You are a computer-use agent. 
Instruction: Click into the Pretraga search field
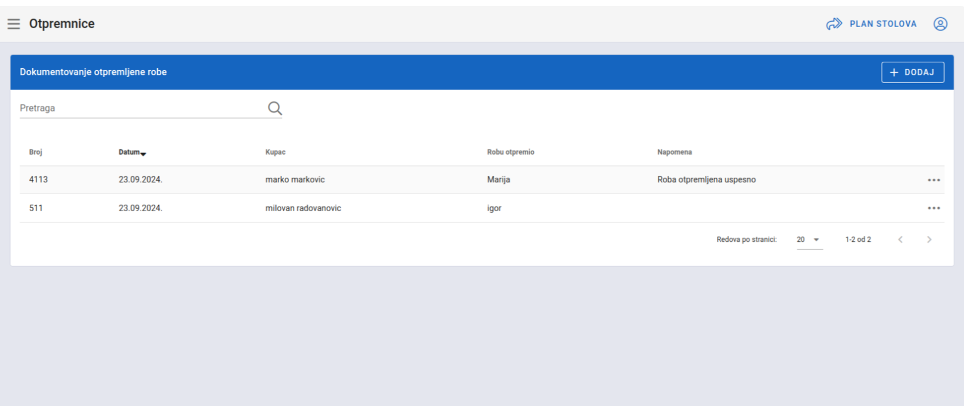(141, 108)
